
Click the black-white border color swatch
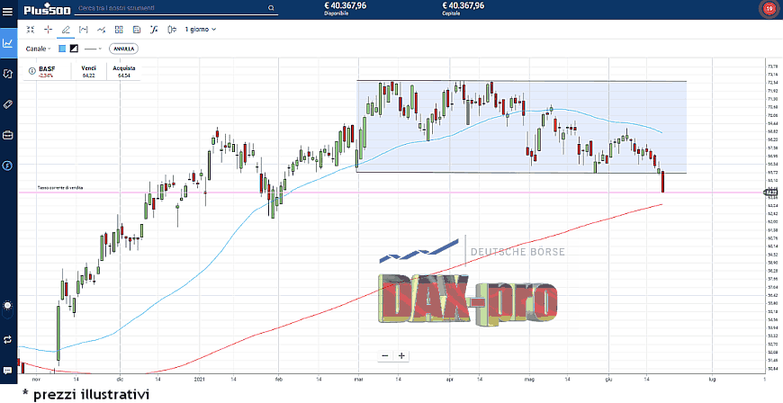[x=74, y=49]
